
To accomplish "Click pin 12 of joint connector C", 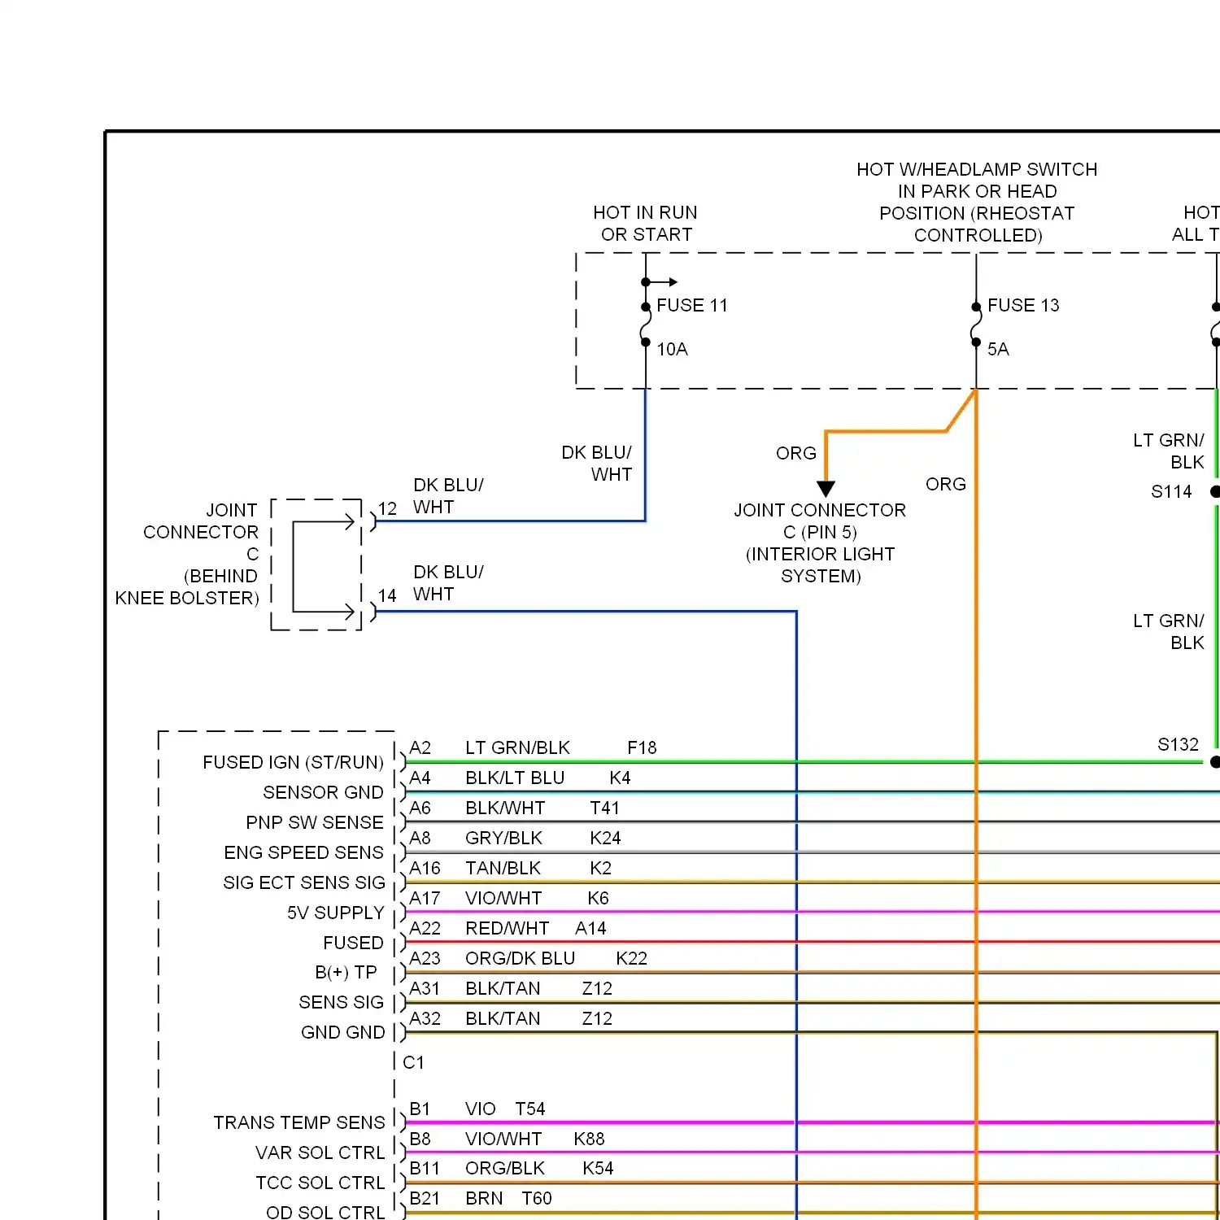I will pyautogui.click(x=387, y=508).
